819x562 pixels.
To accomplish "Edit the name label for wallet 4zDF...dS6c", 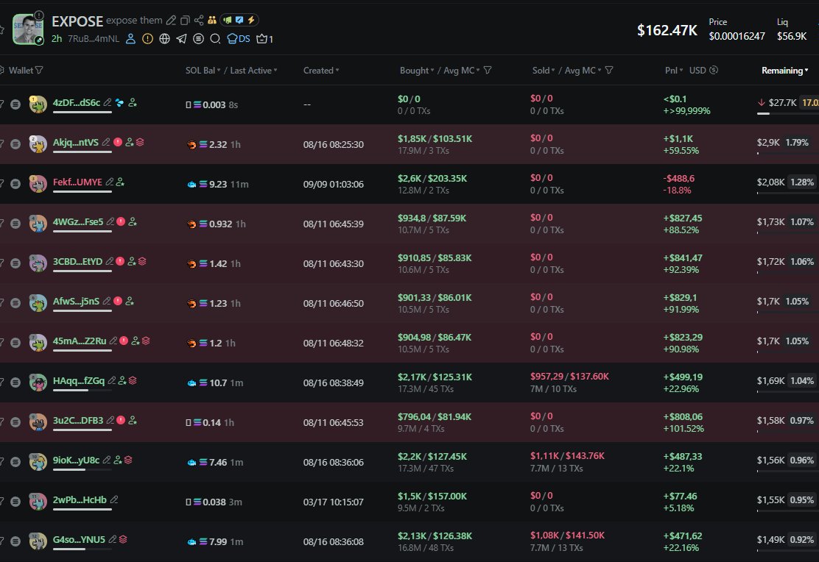I will tap(108, 103).
